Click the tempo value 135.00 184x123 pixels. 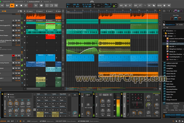[76, 4]
